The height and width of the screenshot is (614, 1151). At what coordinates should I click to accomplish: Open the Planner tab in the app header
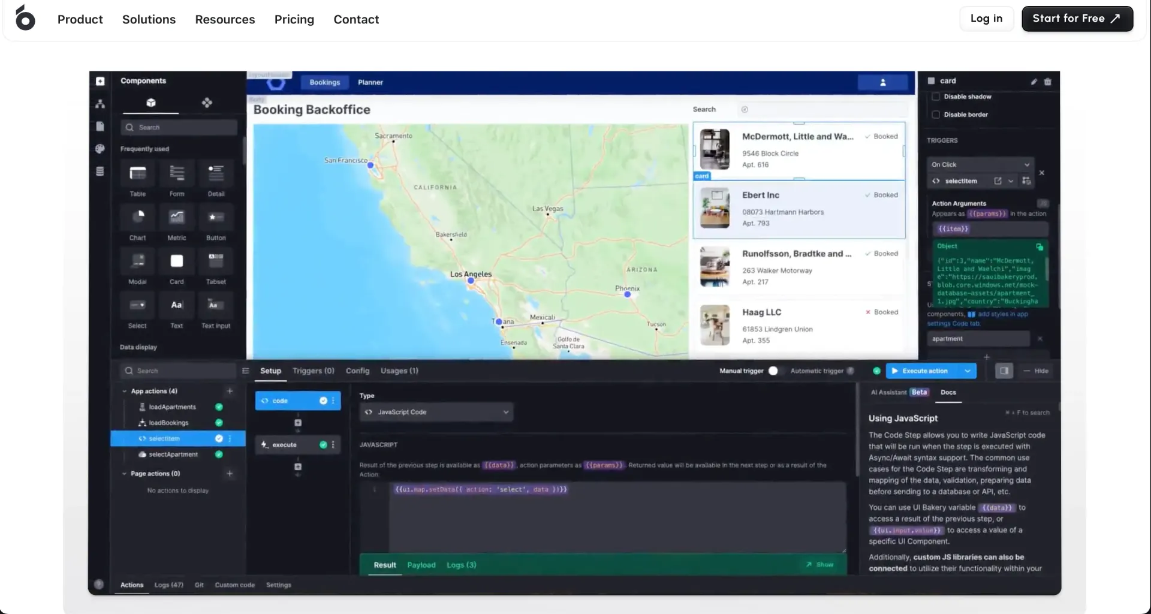tap(370, 83)
